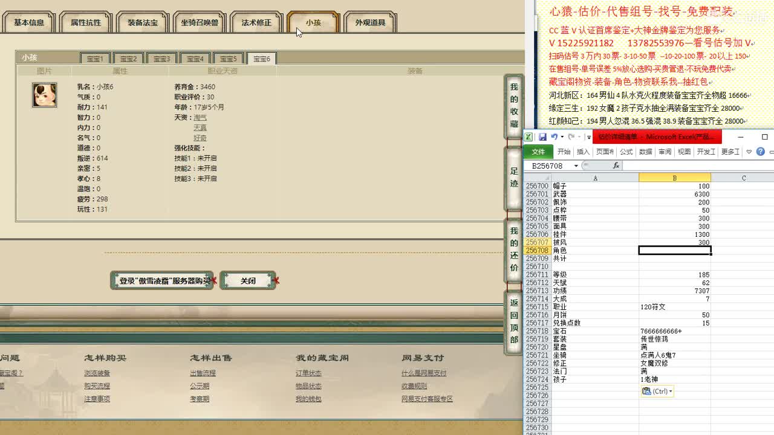The width and height of the screenshot is (774, 435).
Task: Switch to the 插入 ribbon tab
Action: (583, 152)
